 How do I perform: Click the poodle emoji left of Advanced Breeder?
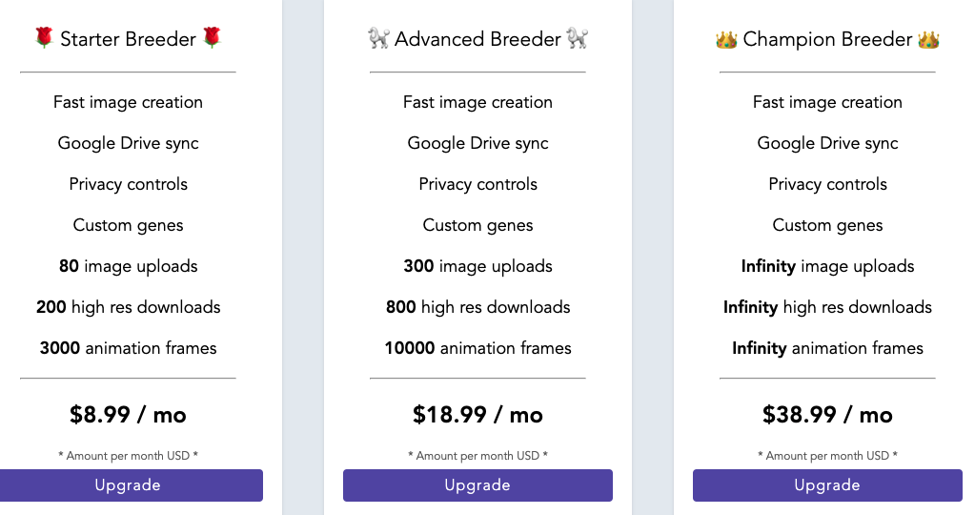[x=378, y=38]
